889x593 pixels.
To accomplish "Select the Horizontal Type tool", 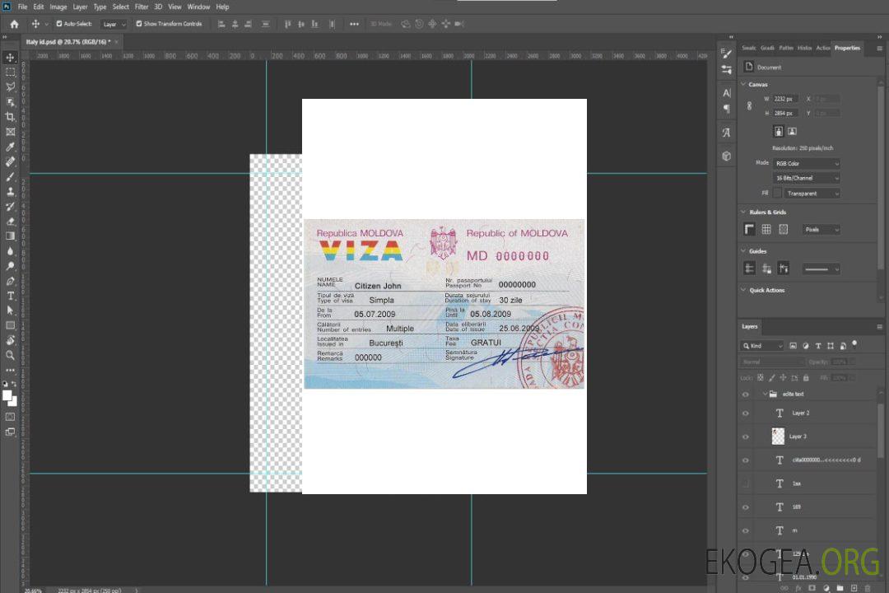I will coord(10,296).
